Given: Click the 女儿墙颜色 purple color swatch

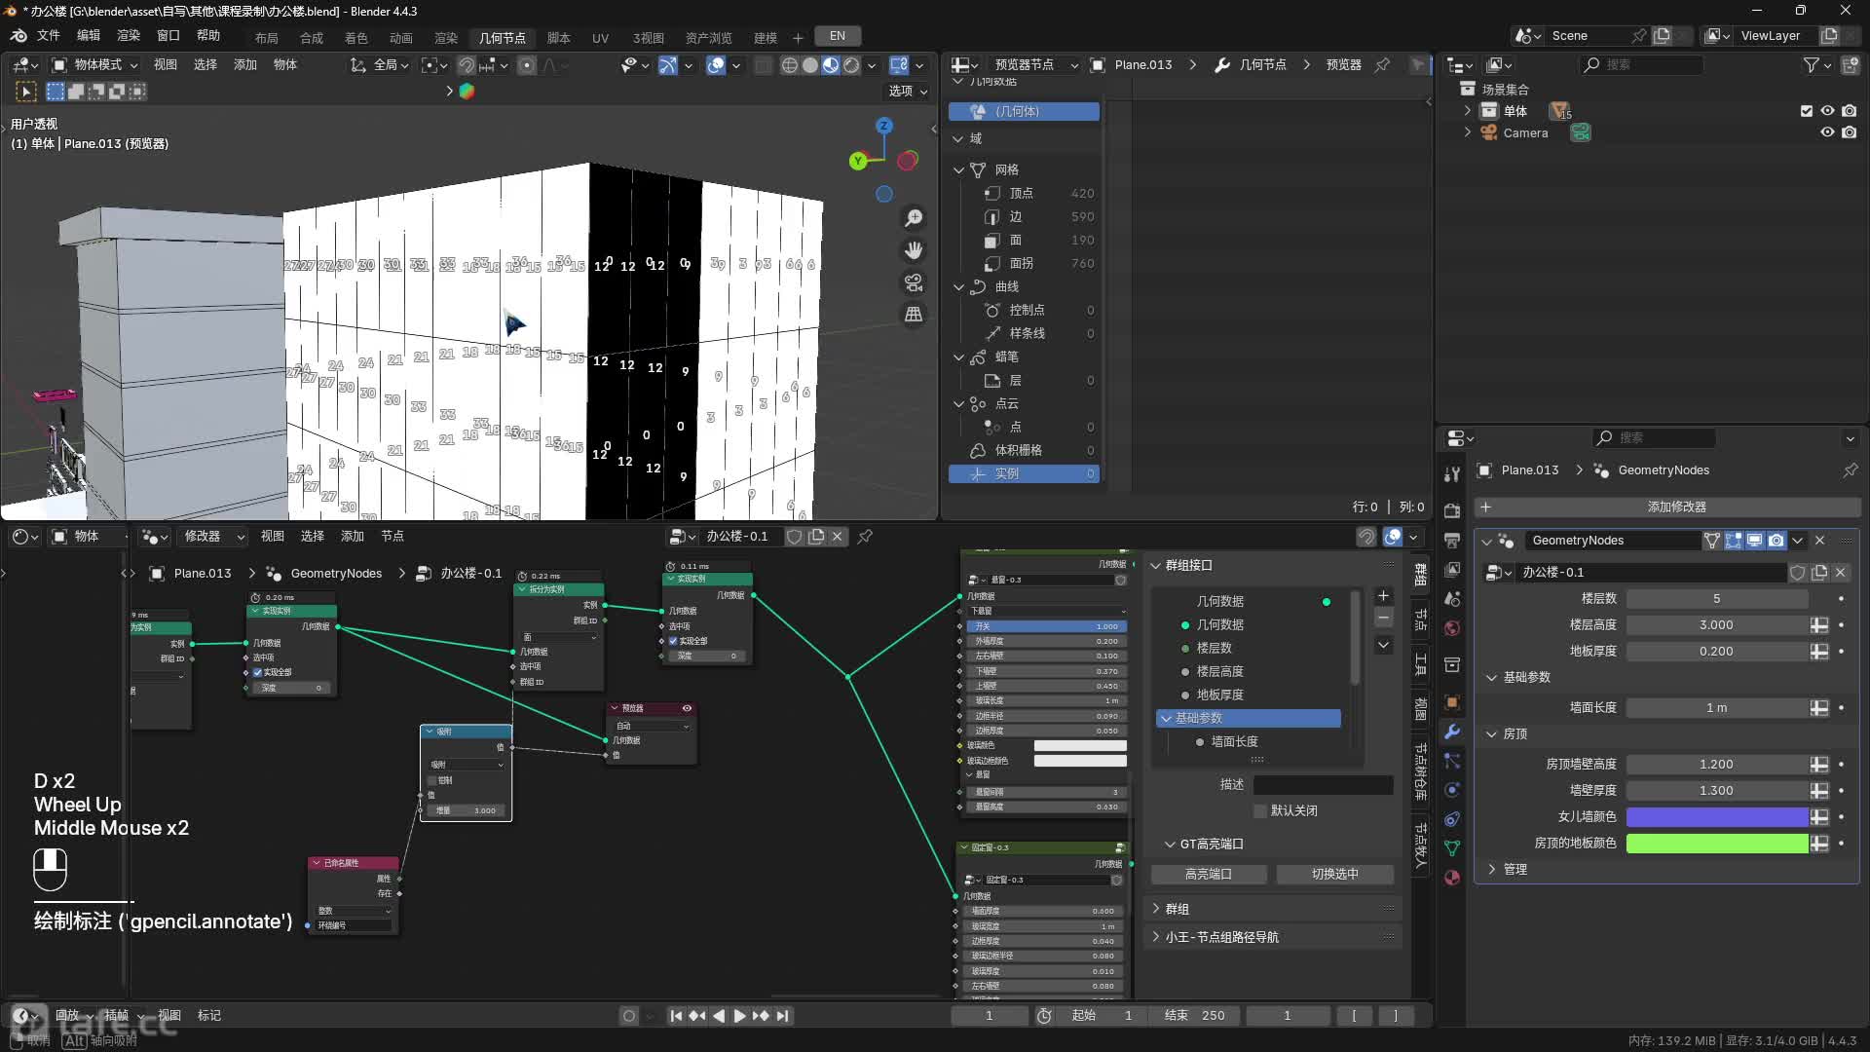Looking at the screenshot, I should pos(1717,817).
